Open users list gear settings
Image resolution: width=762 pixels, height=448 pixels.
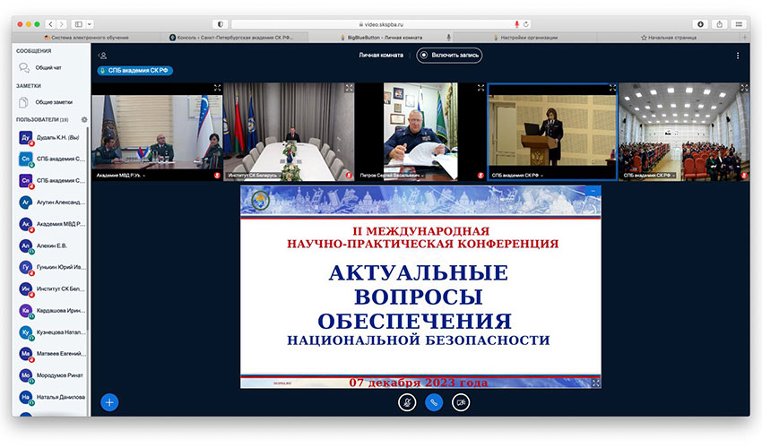83,119
